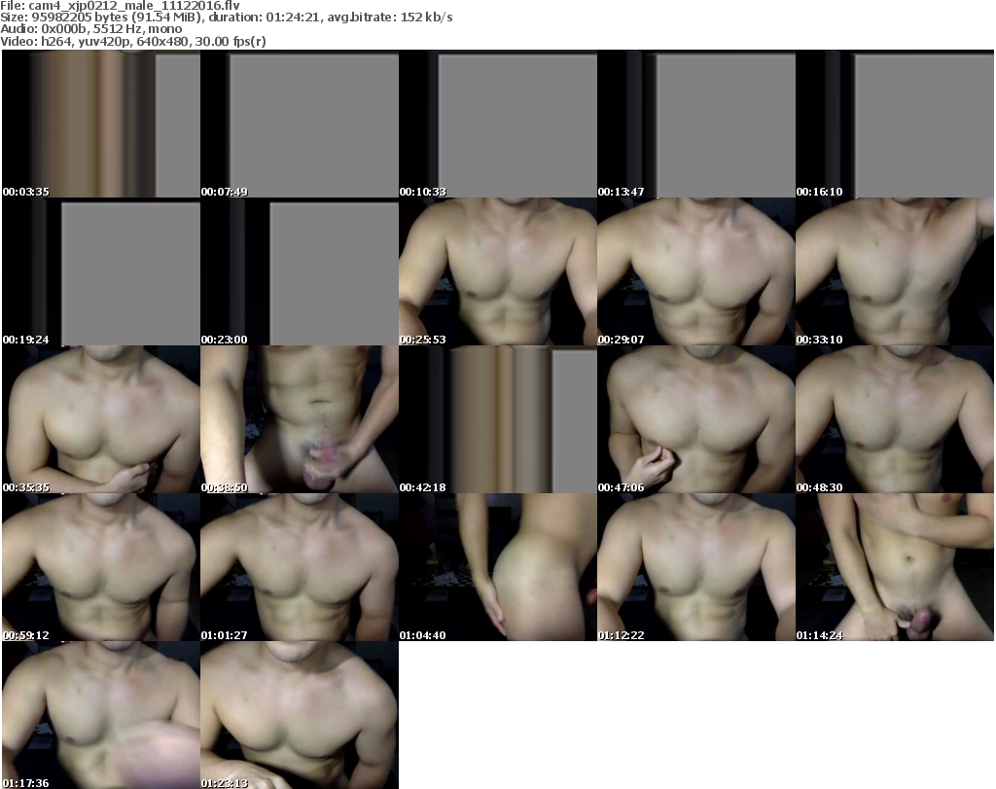This screenshot has height=789, width=996.
Task: Click the file name line cam4_xjp0212_male_11122016.flv
Action: pyautogui.click(x=120, y=6)
